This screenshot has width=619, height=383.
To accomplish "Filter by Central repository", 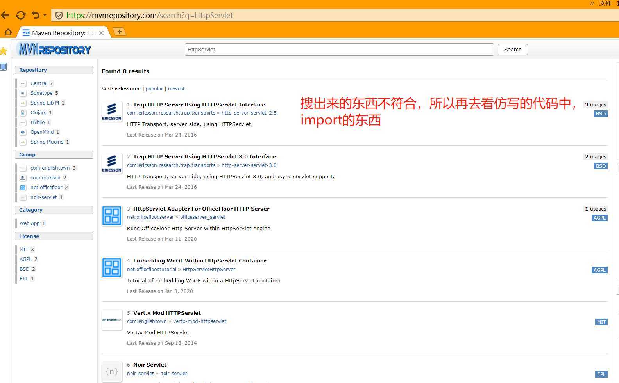I will pyautogui.click(x=39, y=83).
